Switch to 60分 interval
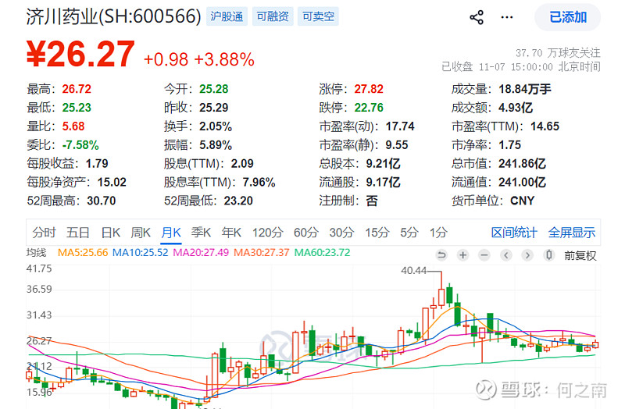Viewport: 625px width, 409px height. pyautogui.click(x=306, y=232)
